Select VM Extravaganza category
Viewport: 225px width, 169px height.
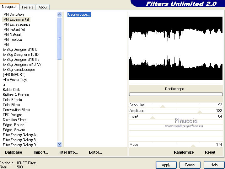point(17,24)
